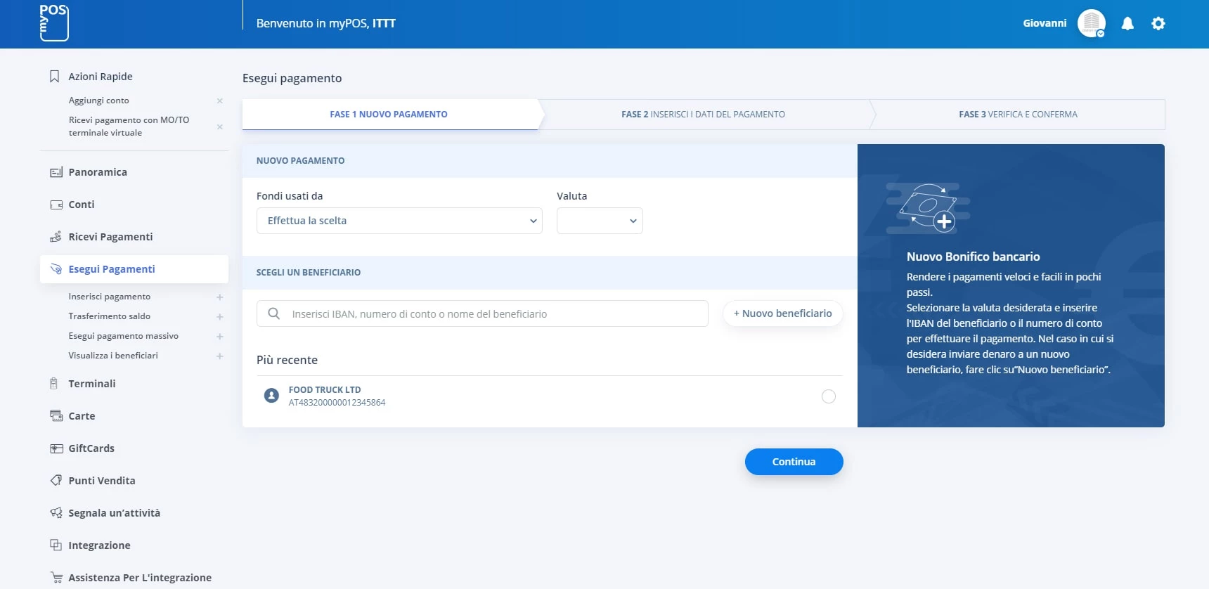This screenshot has height=589, width=1209.
Task: Click the IBAN beneficiary search field
Action: tap(492, 314)
